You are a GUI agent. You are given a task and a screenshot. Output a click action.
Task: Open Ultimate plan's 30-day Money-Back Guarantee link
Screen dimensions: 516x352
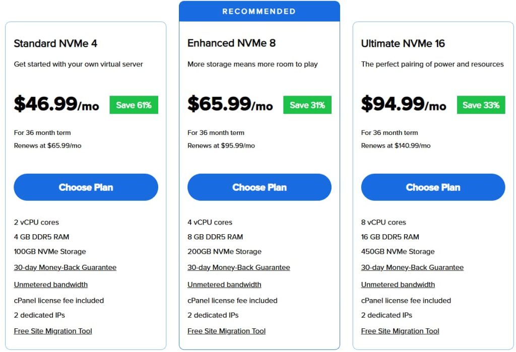click(x=412, y=267)
